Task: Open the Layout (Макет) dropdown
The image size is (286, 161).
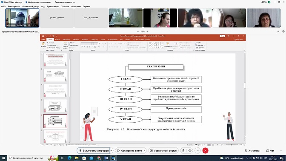Action: click(x=71, y=43)
